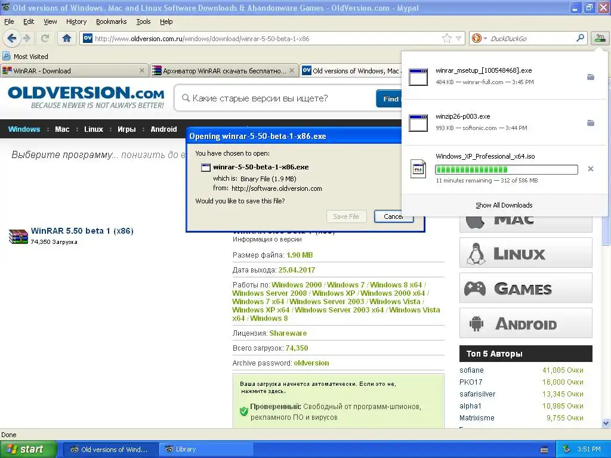Click the Windows_XP_Professional_x64.iso file icon
Image resolution: width=611 pixels, height=458 pixels.
click(x=418, y=169)
